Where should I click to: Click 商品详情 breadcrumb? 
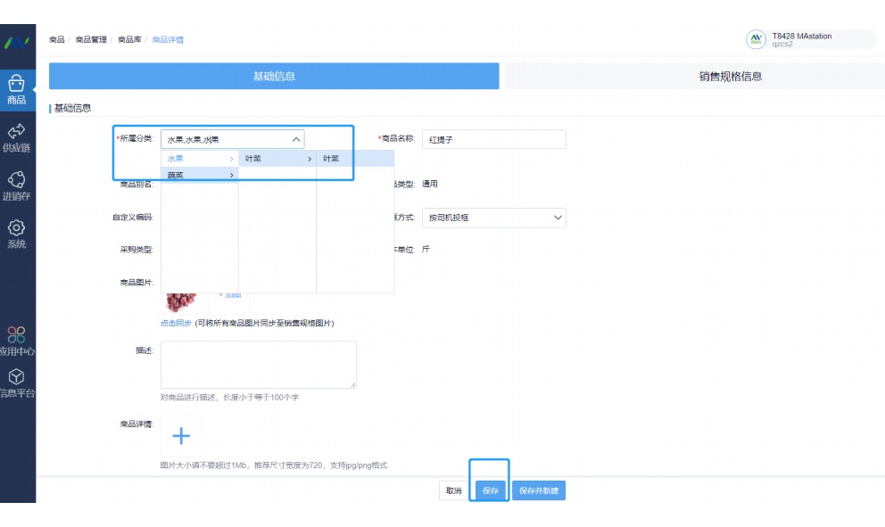168,39
